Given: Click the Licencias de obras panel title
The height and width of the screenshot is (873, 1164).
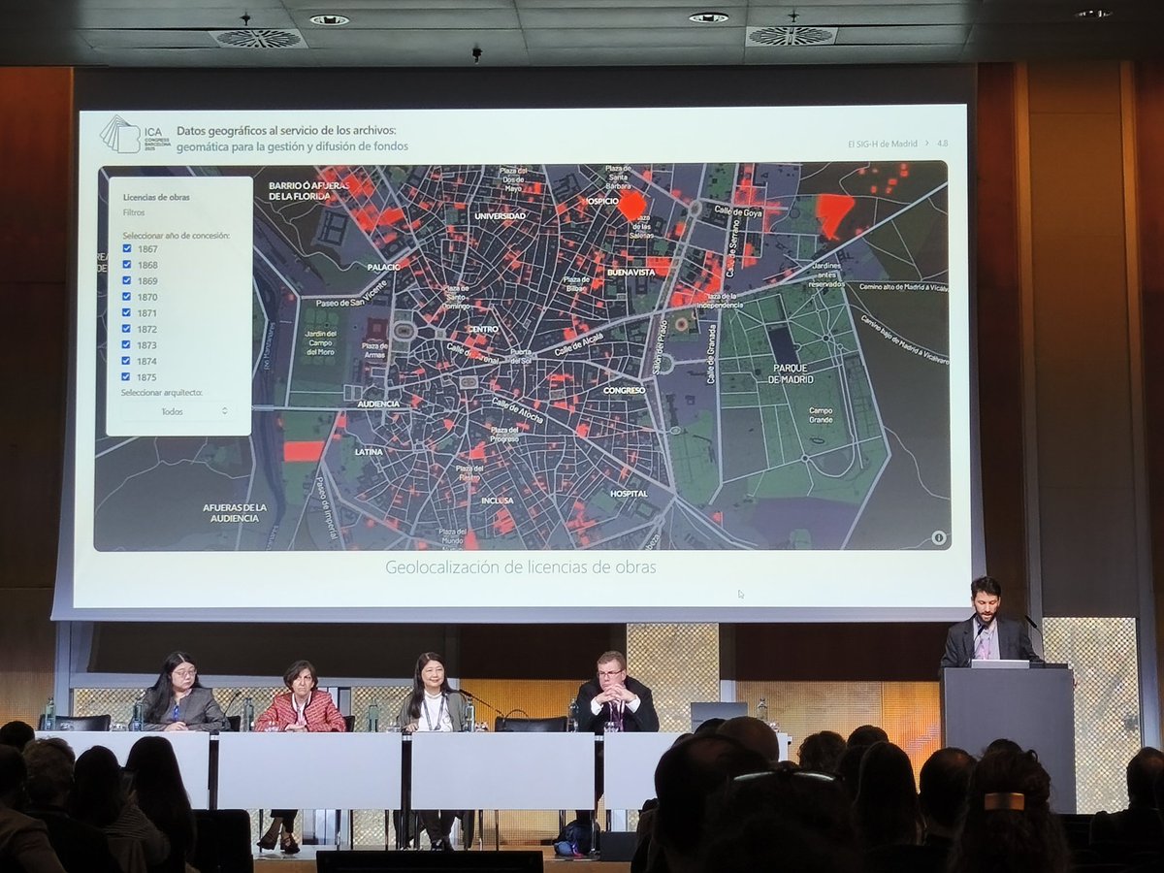Looking at the screenshot, I should point(156,197).
